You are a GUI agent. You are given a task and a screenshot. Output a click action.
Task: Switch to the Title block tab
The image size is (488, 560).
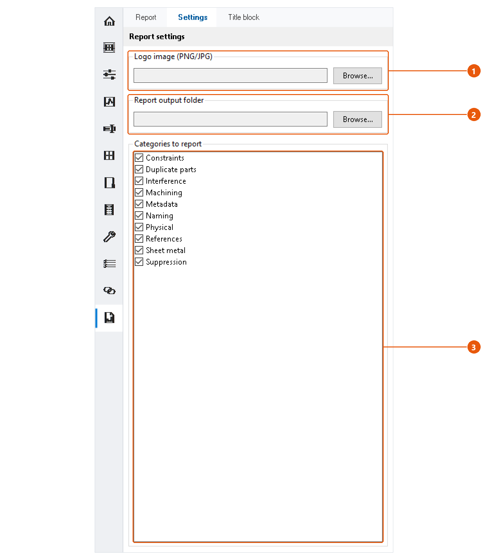tap(244, 17)
